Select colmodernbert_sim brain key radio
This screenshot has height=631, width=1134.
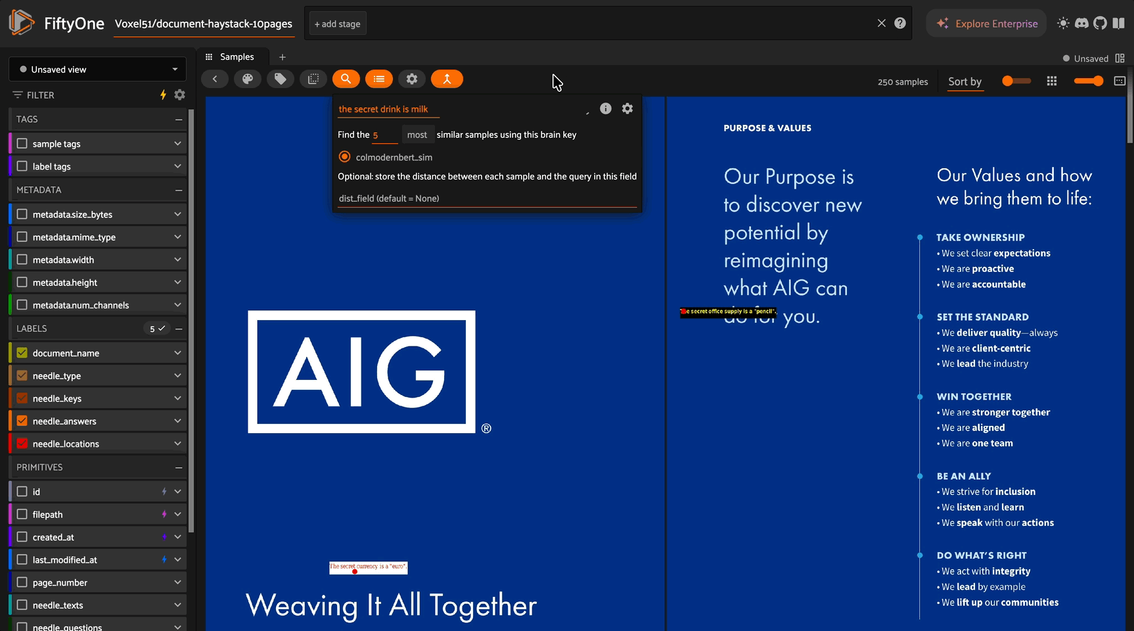click(x=344, y=157)
